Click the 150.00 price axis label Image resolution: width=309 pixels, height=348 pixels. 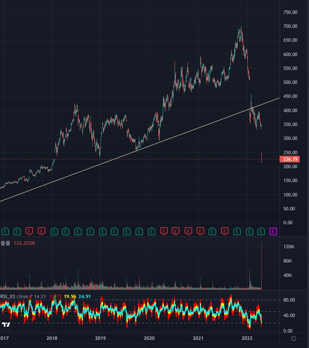pos(290,181)
